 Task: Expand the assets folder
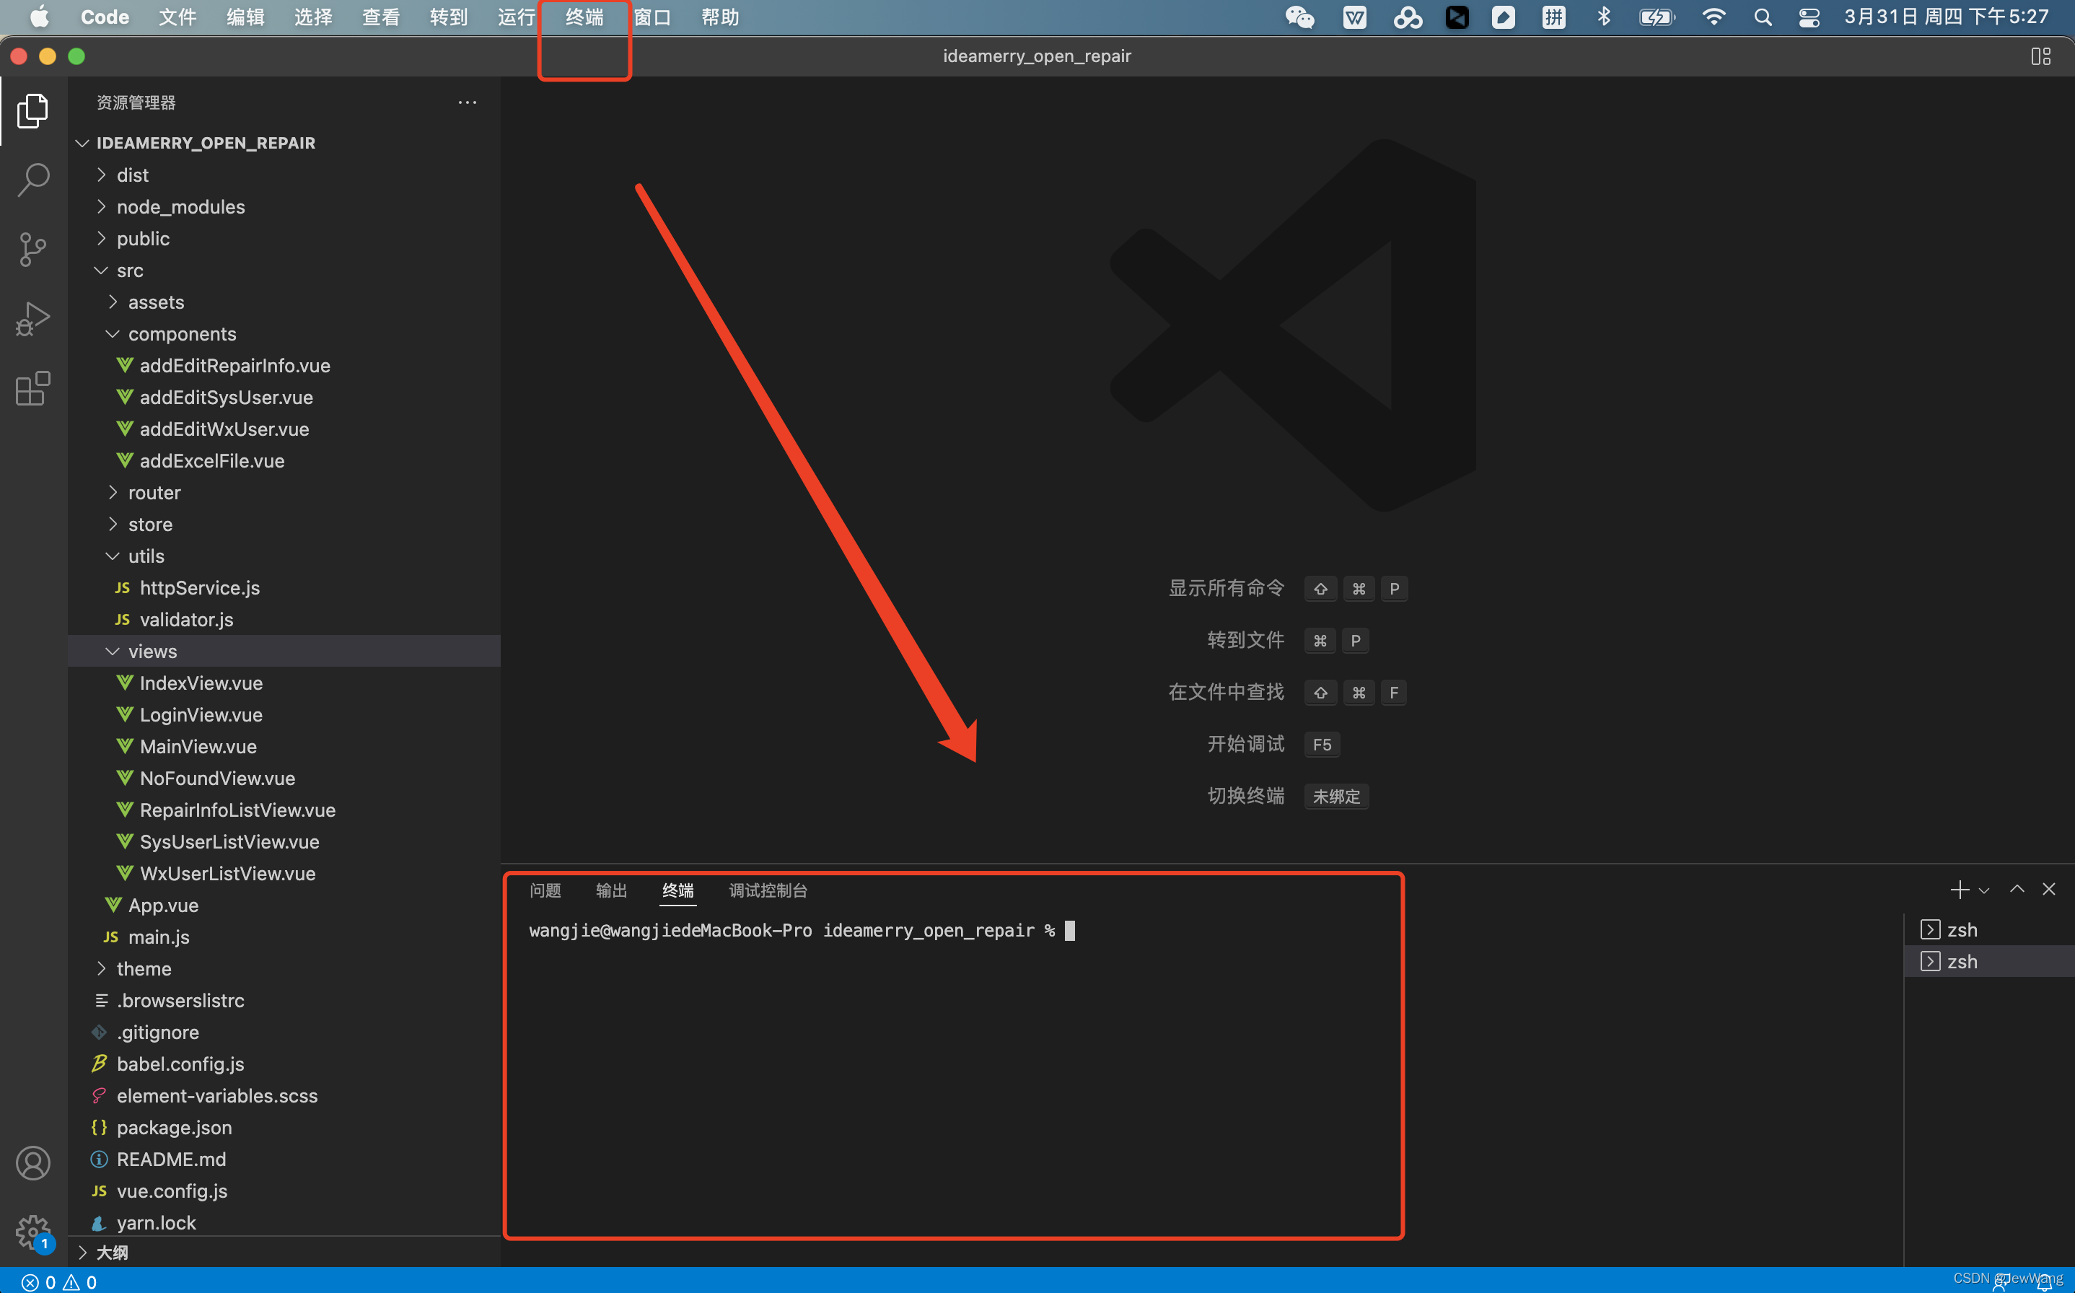tap(284, 302)
